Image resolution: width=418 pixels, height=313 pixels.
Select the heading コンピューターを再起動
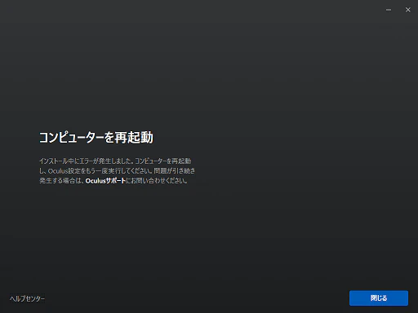[96, 138]
